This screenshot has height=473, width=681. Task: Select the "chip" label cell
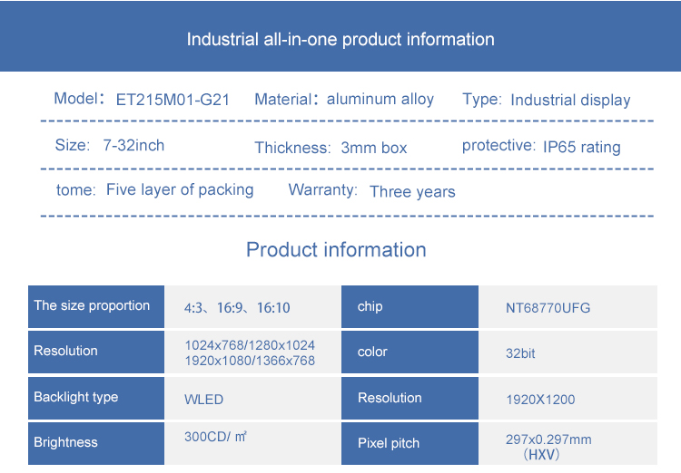(410, 306)
